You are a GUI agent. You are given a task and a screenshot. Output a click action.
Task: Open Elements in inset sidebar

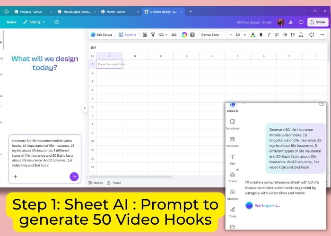pyautogui.click(x=233, y=142)
